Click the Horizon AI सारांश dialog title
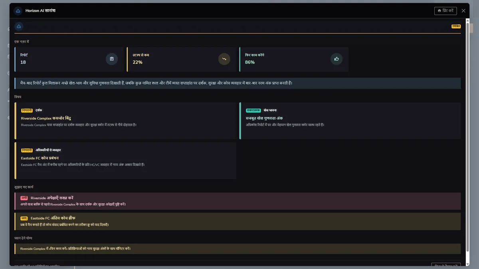This screenshot has height=269, width=479. [40, 11]
